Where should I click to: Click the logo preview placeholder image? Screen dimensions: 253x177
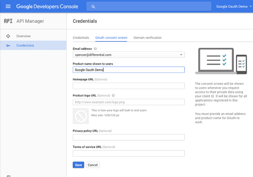coord(81,116)
